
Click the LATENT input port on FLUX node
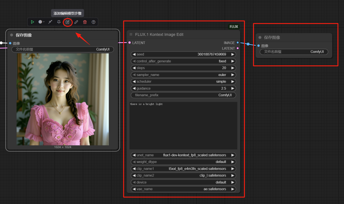coord(130,43)
